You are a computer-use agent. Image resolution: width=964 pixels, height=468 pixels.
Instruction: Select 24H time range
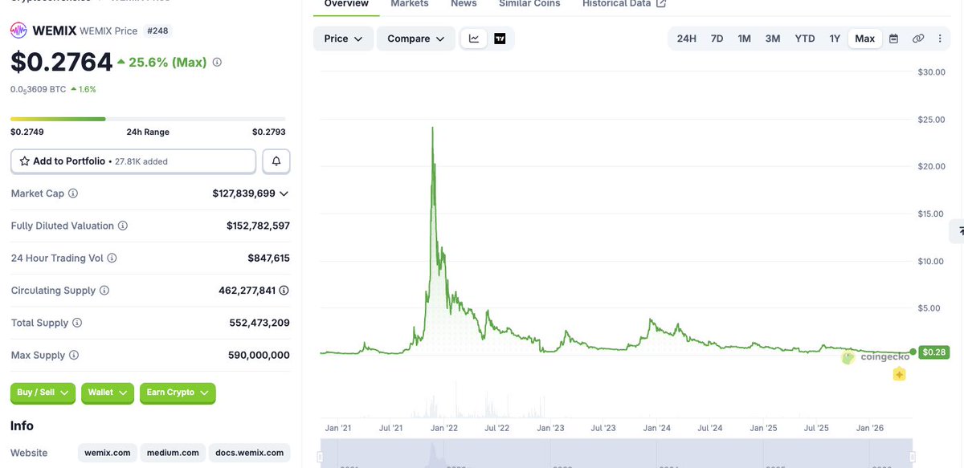(x=687, y=39)
